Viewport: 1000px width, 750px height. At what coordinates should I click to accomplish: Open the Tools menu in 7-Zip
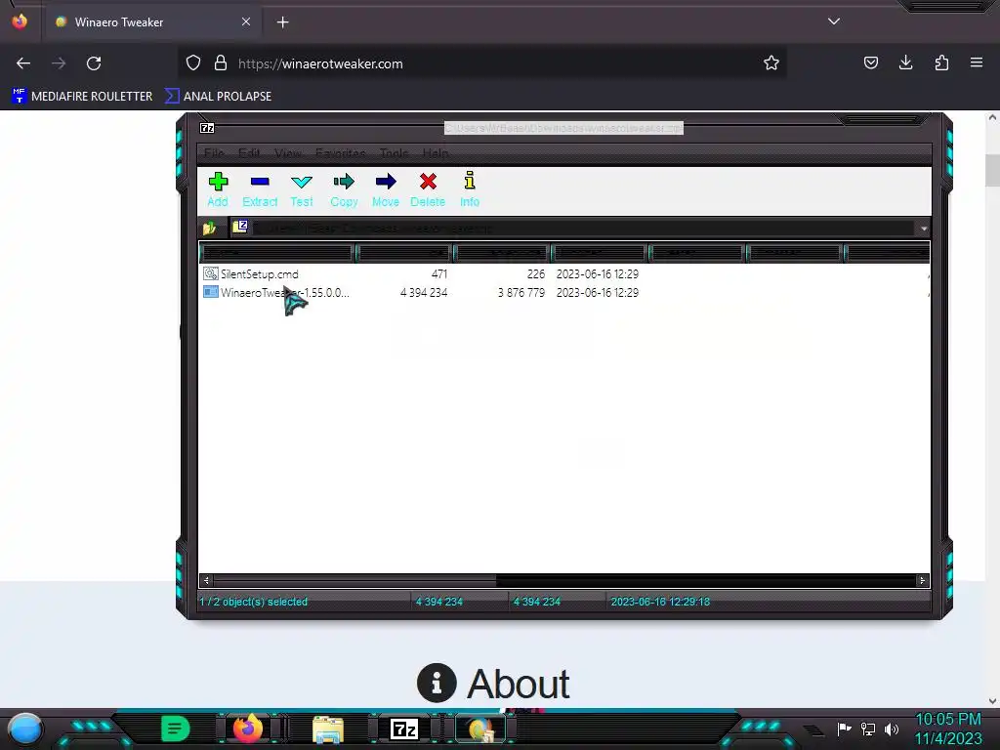tap(394, 153)
